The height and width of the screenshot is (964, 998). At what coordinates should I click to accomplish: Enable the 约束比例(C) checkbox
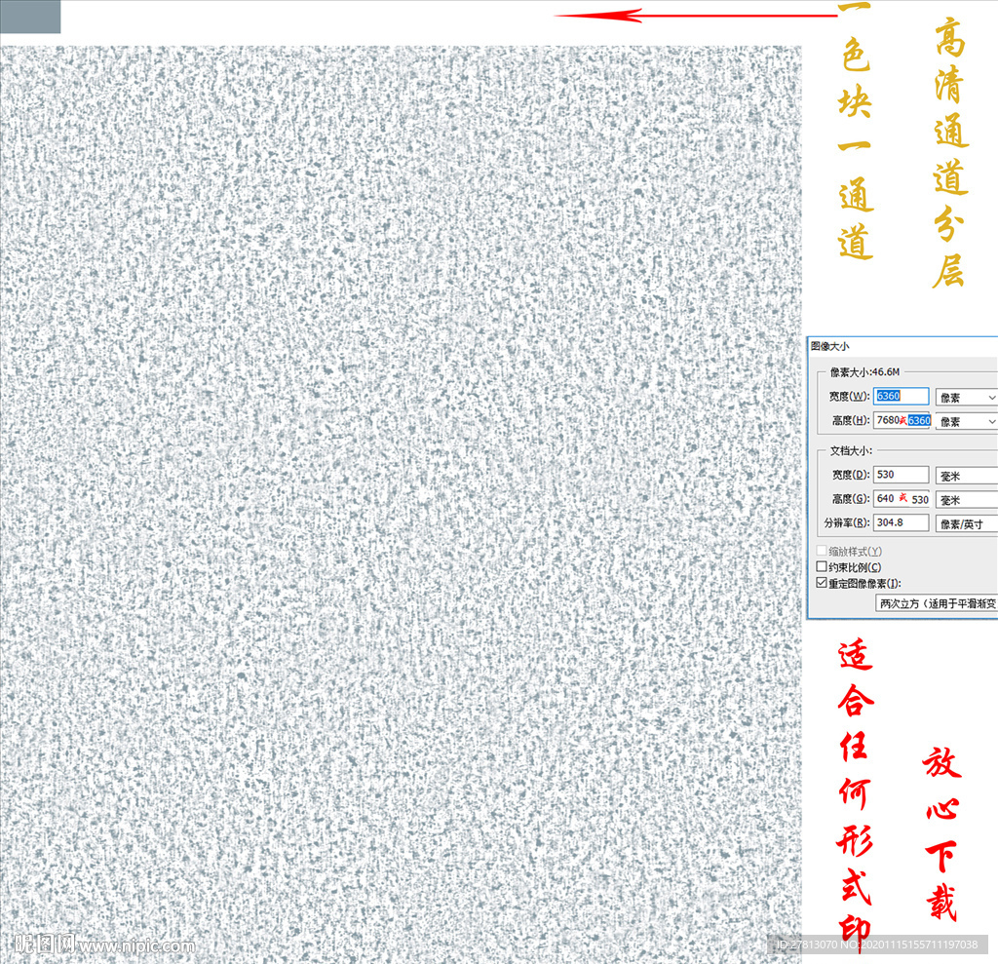[x=822, y=566]
